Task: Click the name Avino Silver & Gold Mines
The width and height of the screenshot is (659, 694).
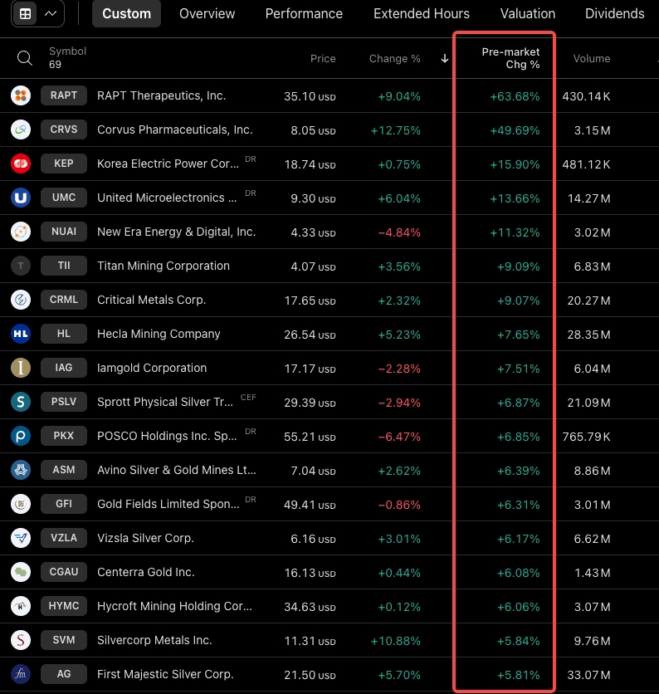Action: pyautogui.click(x=177, y=470)
